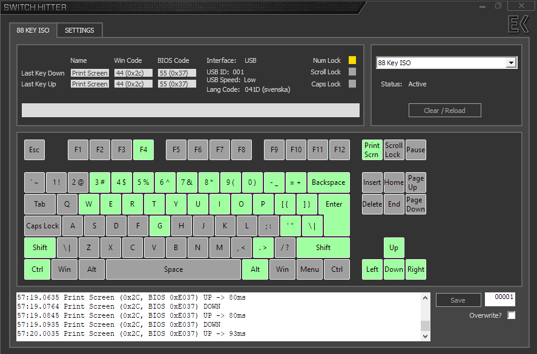Screen dimensions: 537x354
Task: Click the Space bar key tile
Action: [173, 269]
